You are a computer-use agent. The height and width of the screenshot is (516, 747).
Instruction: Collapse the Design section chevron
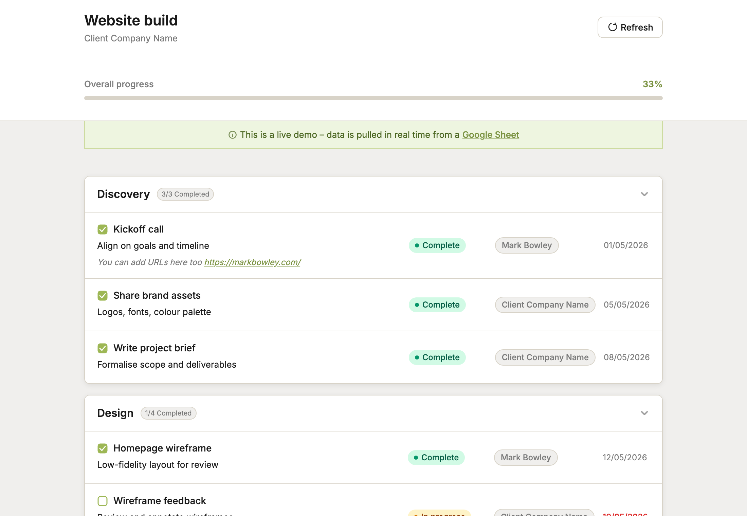(644, 413)
